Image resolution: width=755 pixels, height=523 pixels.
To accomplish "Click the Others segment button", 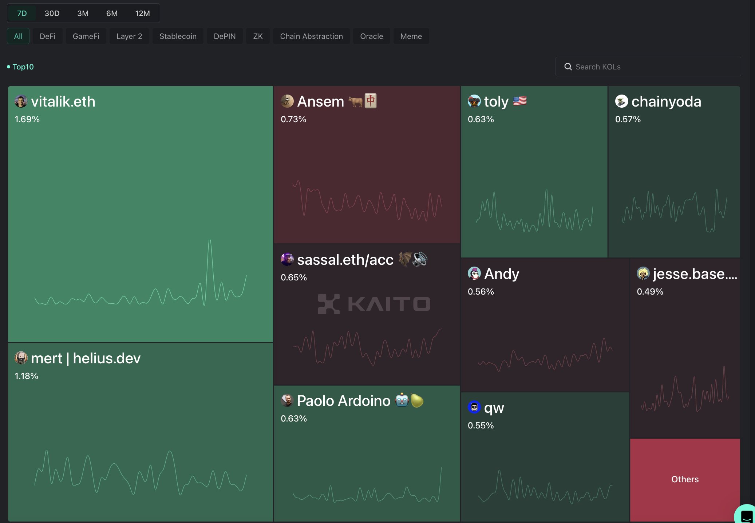I will pyautogui.click(x=685, y=479).
